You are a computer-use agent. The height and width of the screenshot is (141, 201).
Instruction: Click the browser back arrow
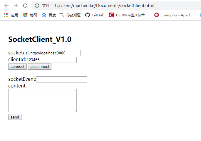[x=6, y=6]
